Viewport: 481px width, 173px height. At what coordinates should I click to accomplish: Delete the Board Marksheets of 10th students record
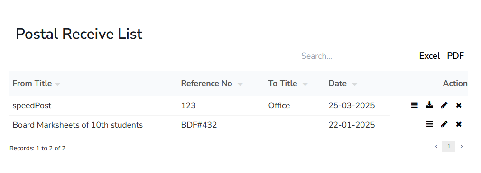459,124
